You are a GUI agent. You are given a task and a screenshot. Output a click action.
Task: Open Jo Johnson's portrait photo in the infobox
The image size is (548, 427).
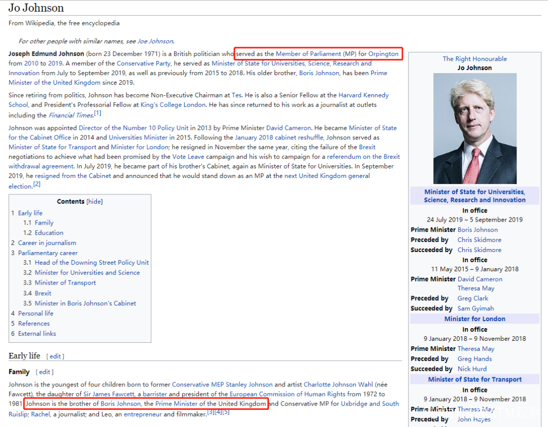[474, 128]
